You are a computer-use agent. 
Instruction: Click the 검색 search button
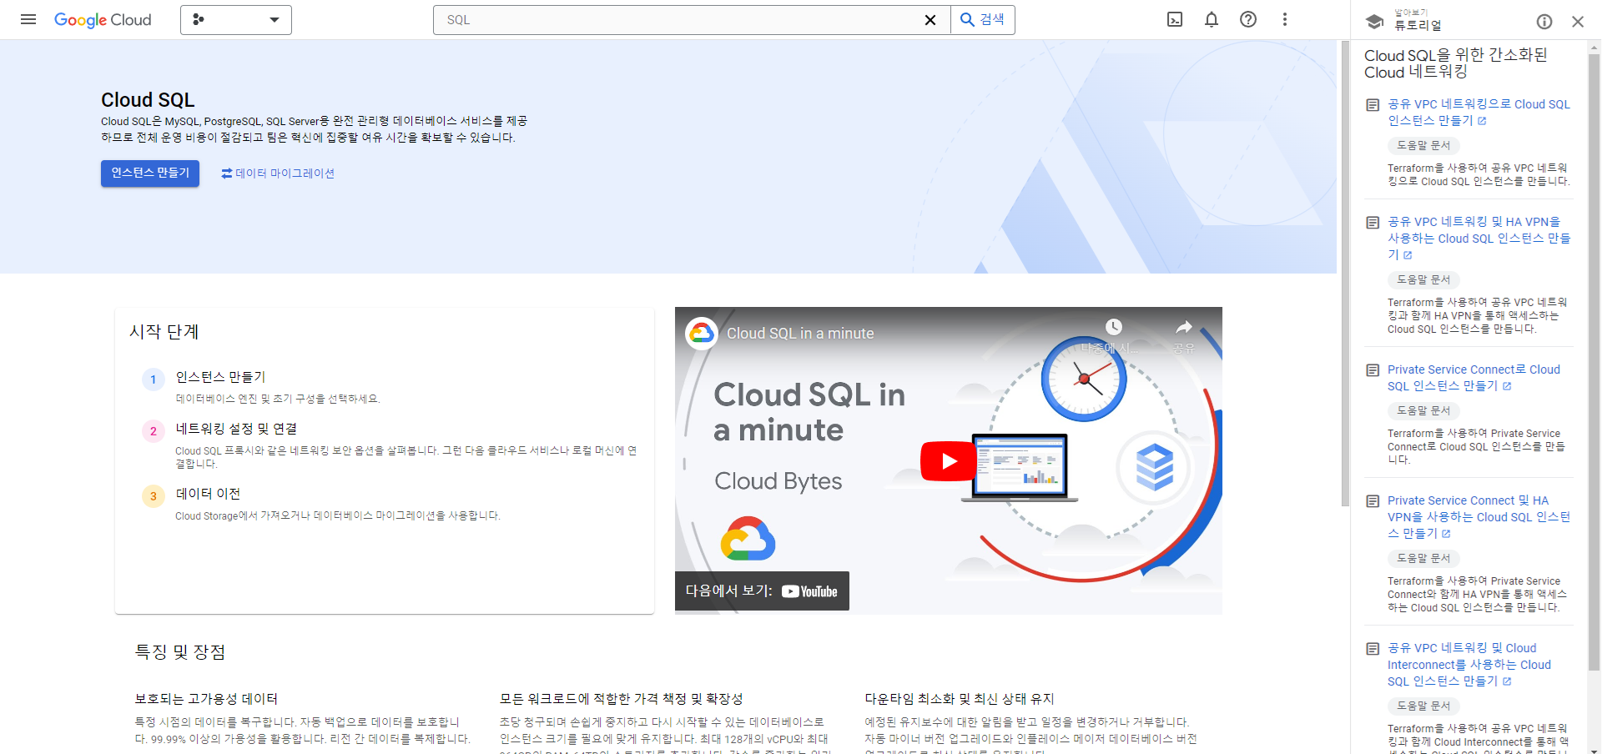983,20
